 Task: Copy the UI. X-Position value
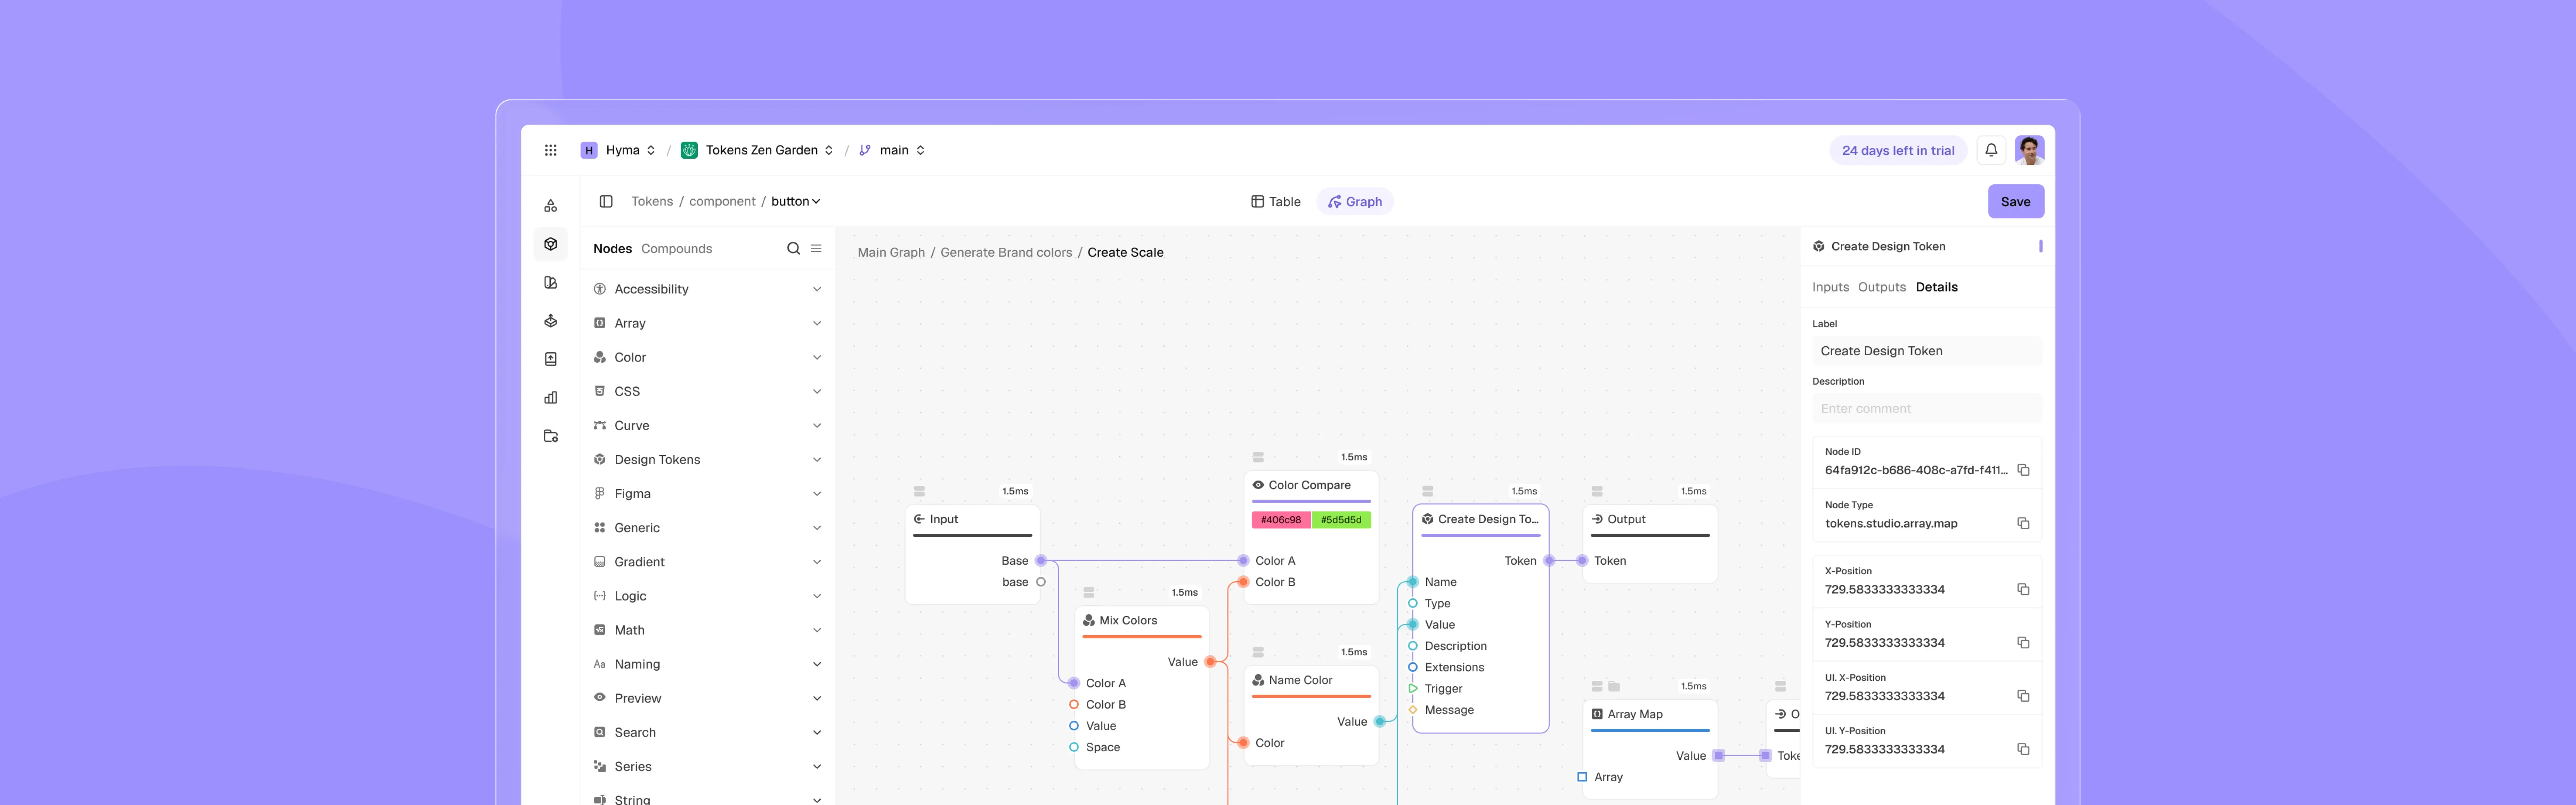point(2022,695)
